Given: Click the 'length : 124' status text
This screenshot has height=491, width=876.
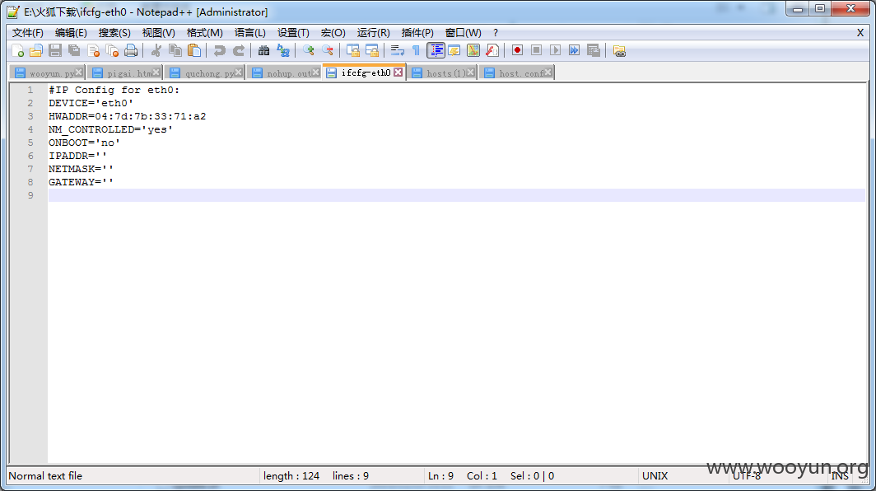Looking at the screenshot, I should (291, 476).
